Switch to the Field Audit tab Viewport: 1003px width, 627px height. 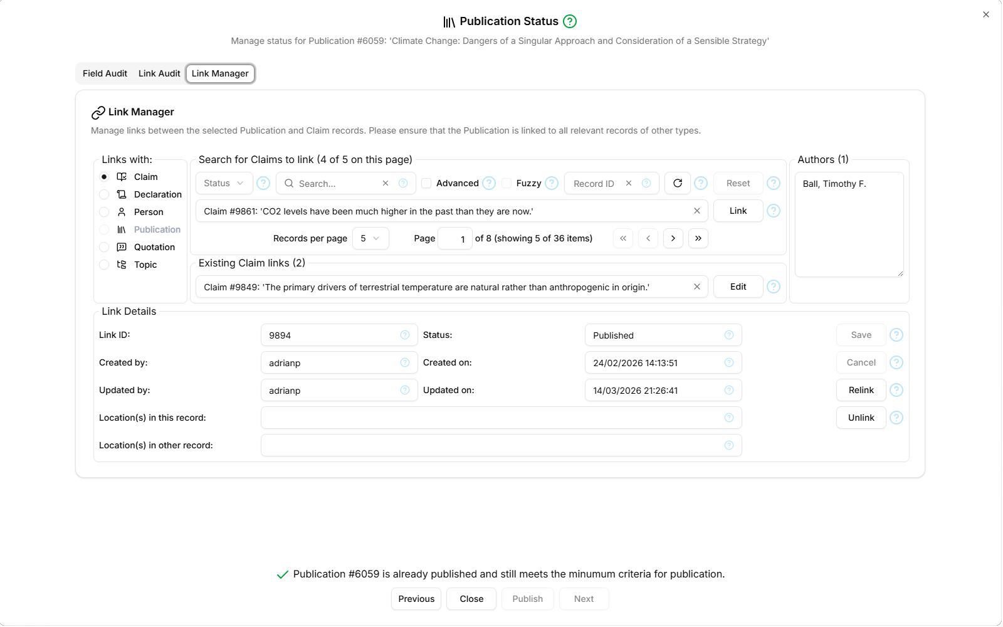point(105,73)
